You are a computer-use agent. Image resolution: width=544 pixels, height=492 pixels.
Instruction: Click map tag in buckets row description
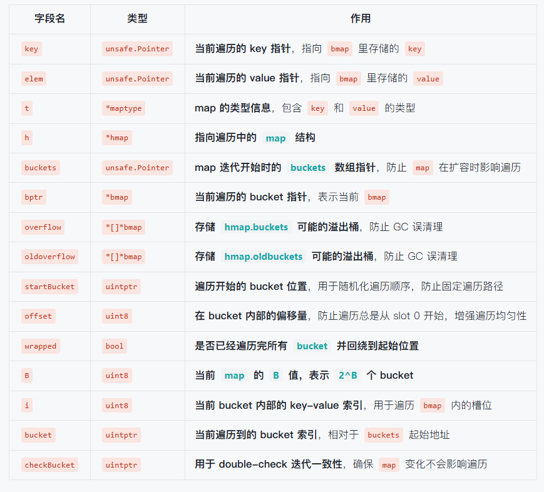(x=423, y=168)
